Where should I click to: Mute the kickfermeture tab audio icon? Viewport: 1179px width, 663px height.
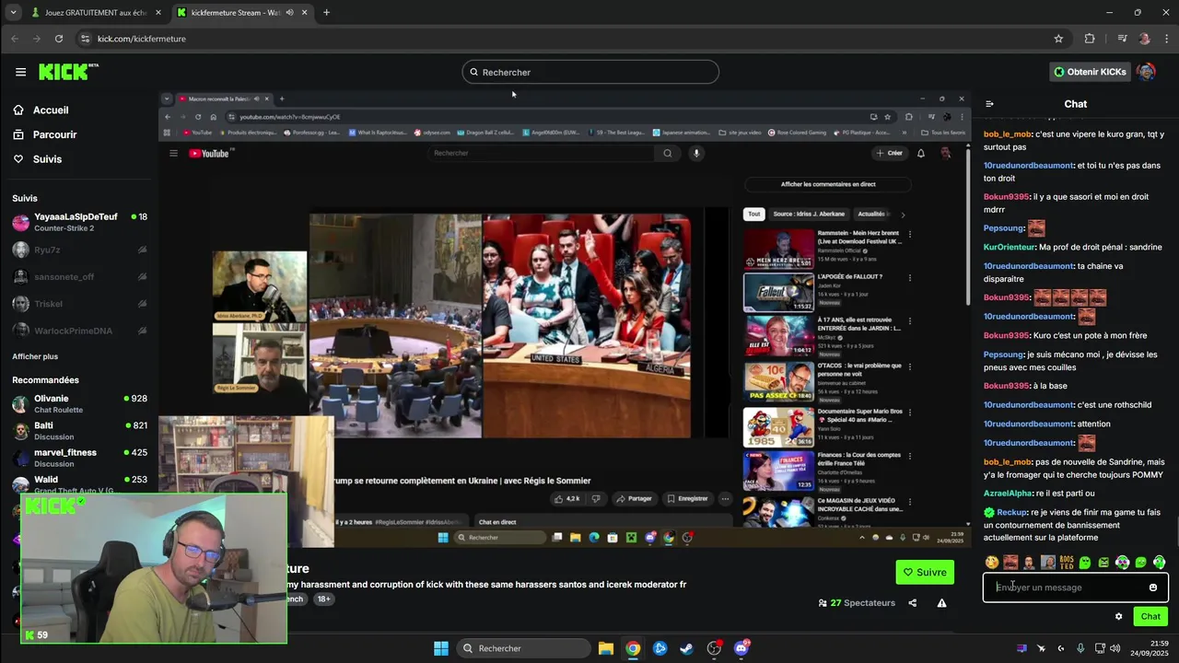click(290, 13)
